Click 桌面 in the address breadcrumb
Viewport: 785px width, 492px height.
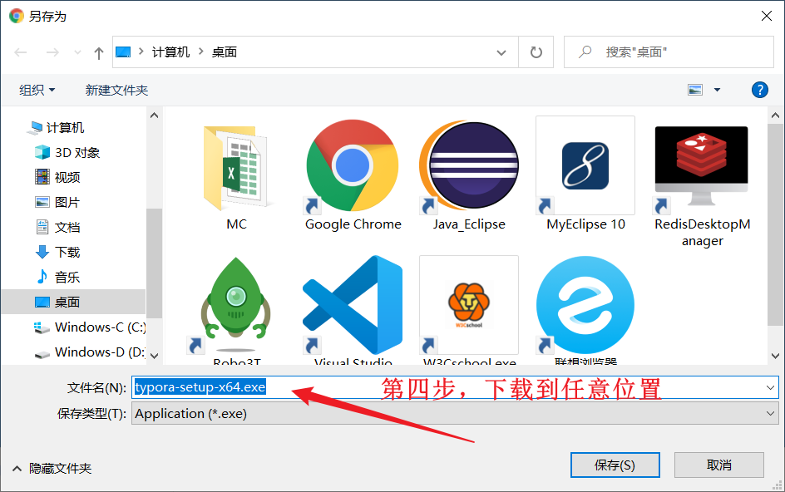pos(225,52)
